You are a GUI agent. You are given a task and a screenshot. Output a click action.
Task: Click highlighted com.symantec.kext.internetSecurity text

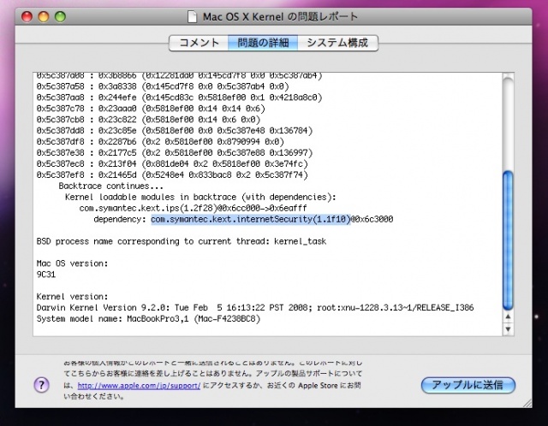(251, 219)
